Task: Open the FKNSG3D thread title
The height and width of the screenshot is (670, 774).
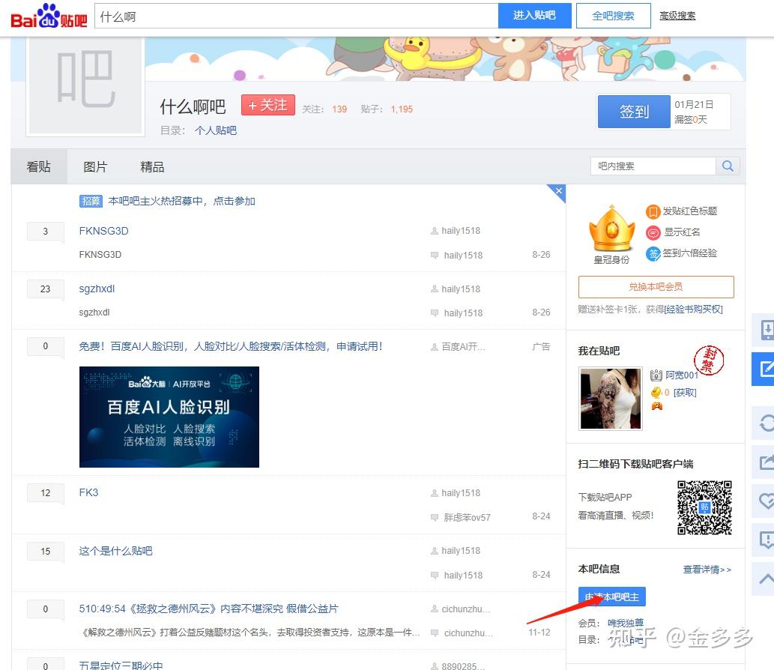Action: tap(103, 231)
